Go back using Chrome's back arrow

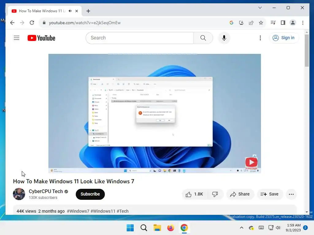point(12,23)
